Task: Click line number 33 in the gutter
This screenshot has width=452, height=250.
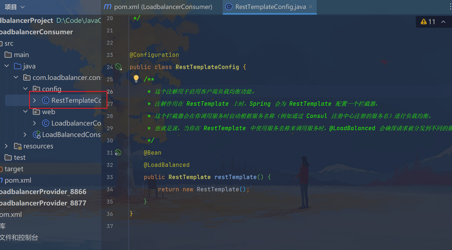Action: [x=110, y=177]
